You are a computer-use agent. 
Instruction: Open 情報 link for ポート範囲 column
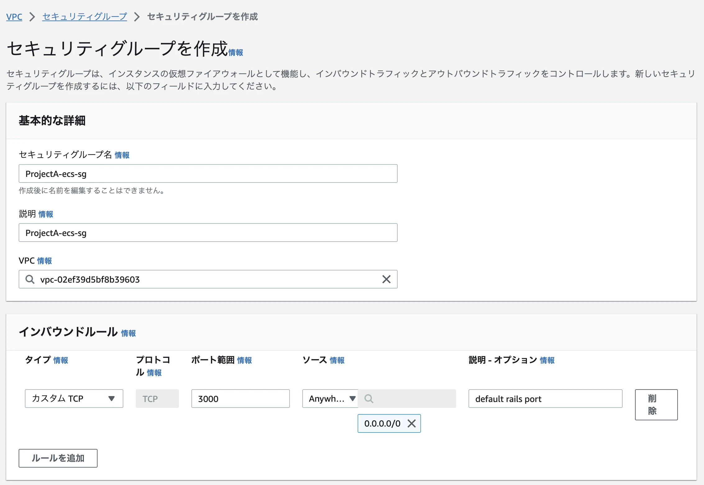[x=244, y=360]
